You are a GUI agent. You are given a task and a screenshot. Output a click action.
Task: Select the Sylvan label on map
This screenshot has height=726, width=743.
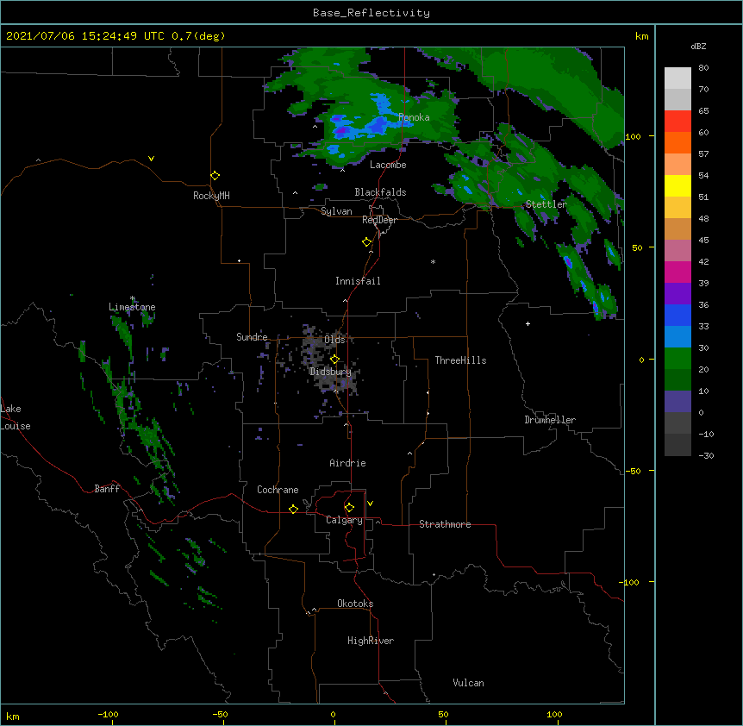coord(336,211)
